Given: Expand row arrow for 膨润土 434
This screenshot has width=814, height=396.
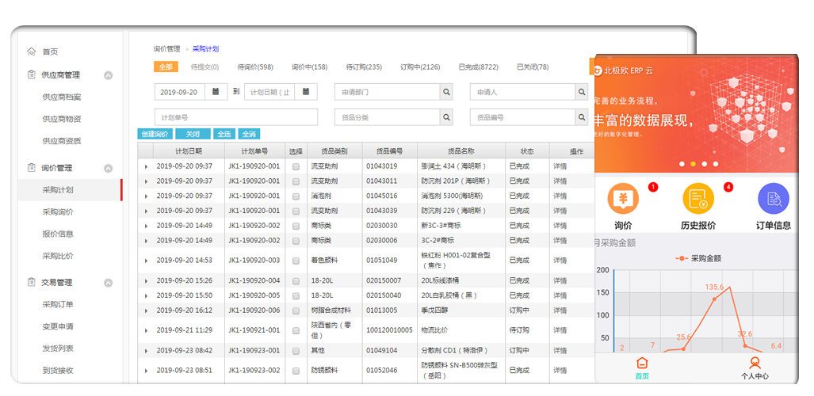Looking at the screenshot, I should 146,166.
